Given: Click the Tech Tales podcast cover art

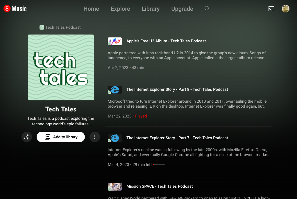Looking at the screenshot, I should coord(61,67).
